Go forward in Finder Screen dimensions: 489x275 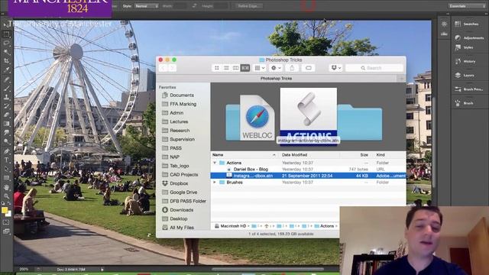(172, 68)
